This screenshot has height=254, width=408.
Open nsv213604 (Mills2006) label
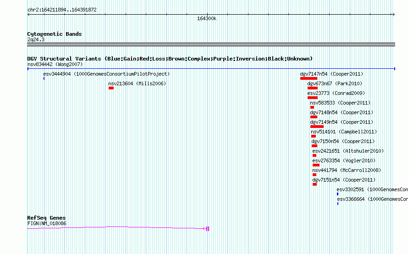point(137,83)
